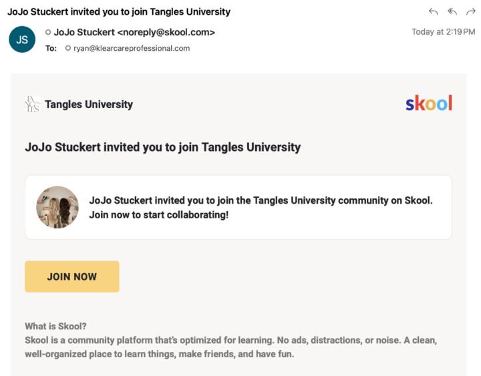Click the Tangles University small logo icon
This screenshot has height=376, width=481.
click(x=32, y=104)
